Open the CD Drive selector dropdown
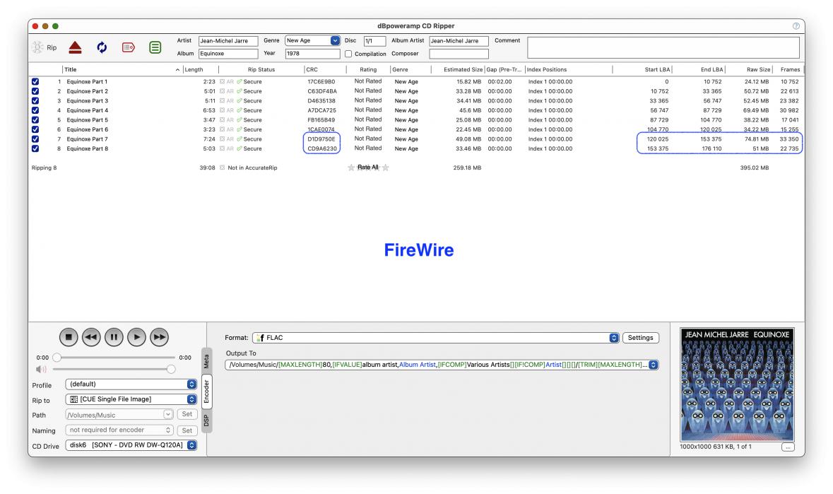The width and height of the screenshot is (833, 494). point(191,445)
